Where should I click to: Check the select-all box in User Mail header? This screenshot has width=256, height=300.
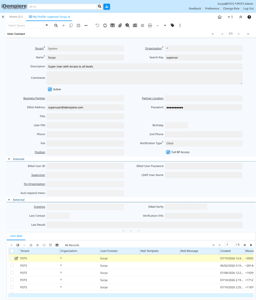pos(12,251)
